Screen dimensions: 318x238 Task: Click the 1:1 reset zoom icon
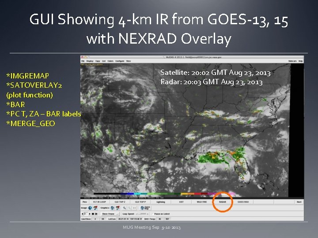[134, 208]
